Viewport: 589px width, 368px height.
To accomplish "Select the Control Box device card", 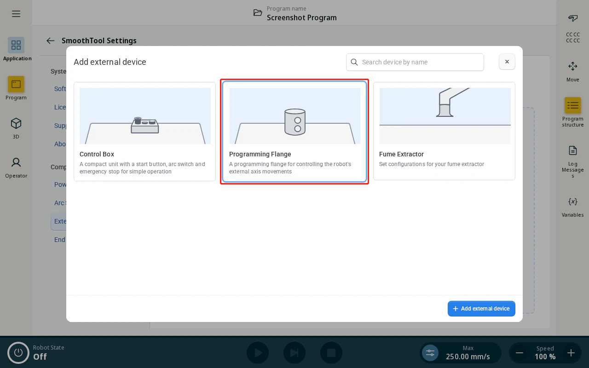I will (144, 132).
